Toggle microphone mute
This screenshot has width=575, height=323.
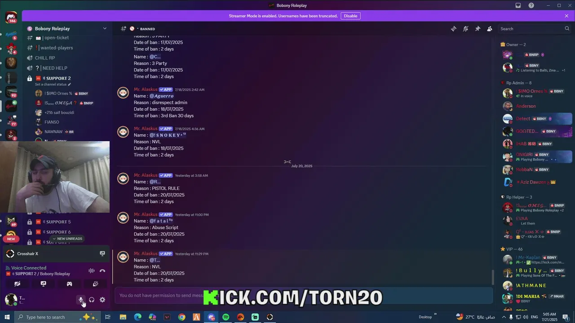(81, 300)
